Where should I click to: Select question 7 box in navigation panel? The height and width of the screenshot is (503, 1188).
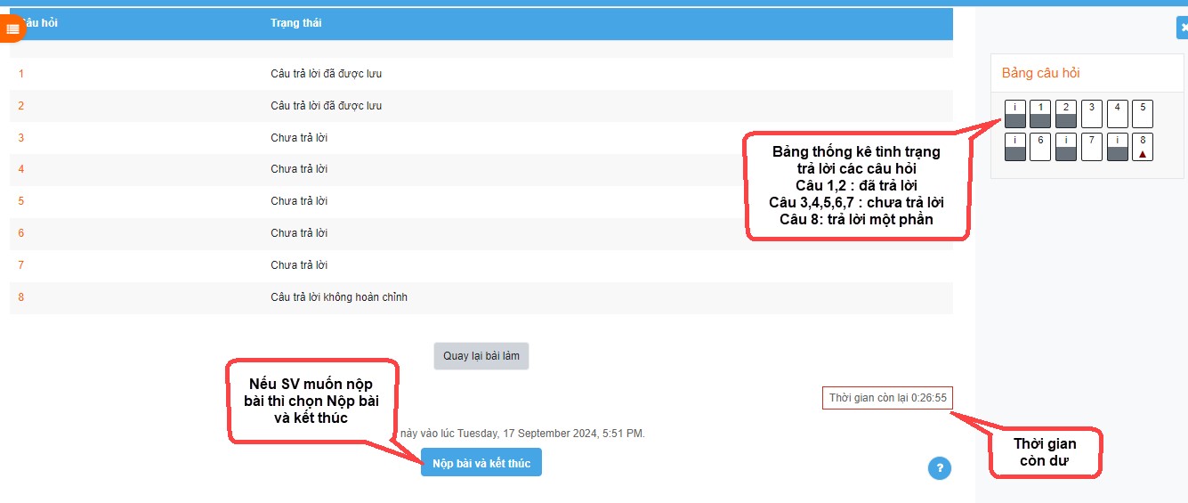point(1091,147)
